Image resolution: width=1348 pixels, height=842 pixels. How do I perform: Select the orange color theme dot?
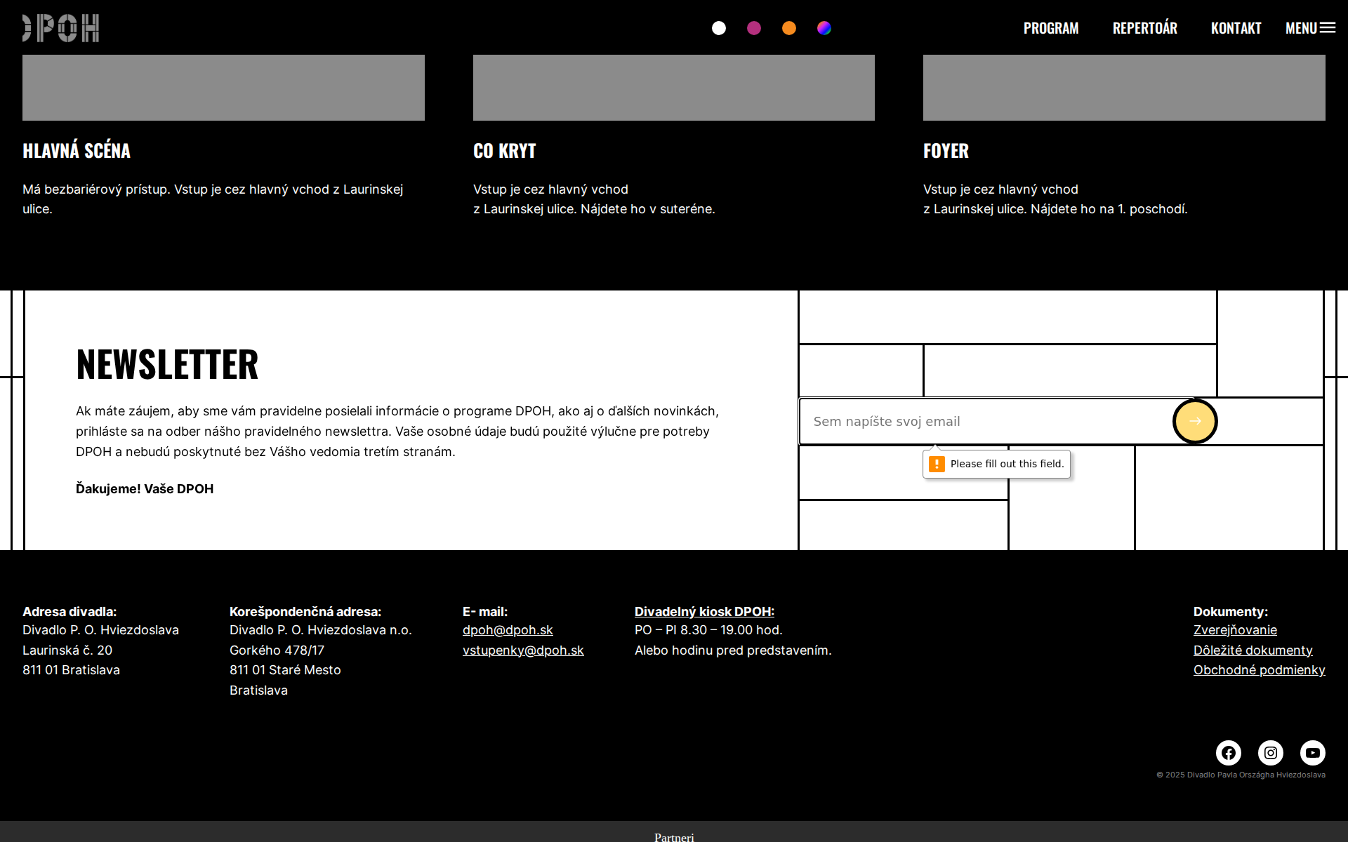click(789, 28)
